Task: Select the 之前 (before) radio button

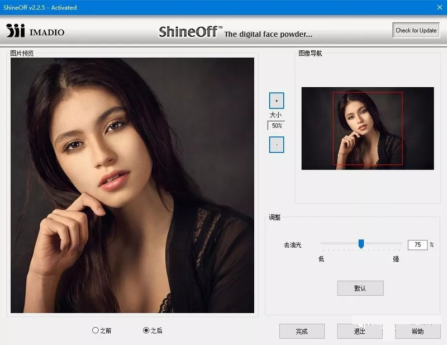Action: pos(102,330)
